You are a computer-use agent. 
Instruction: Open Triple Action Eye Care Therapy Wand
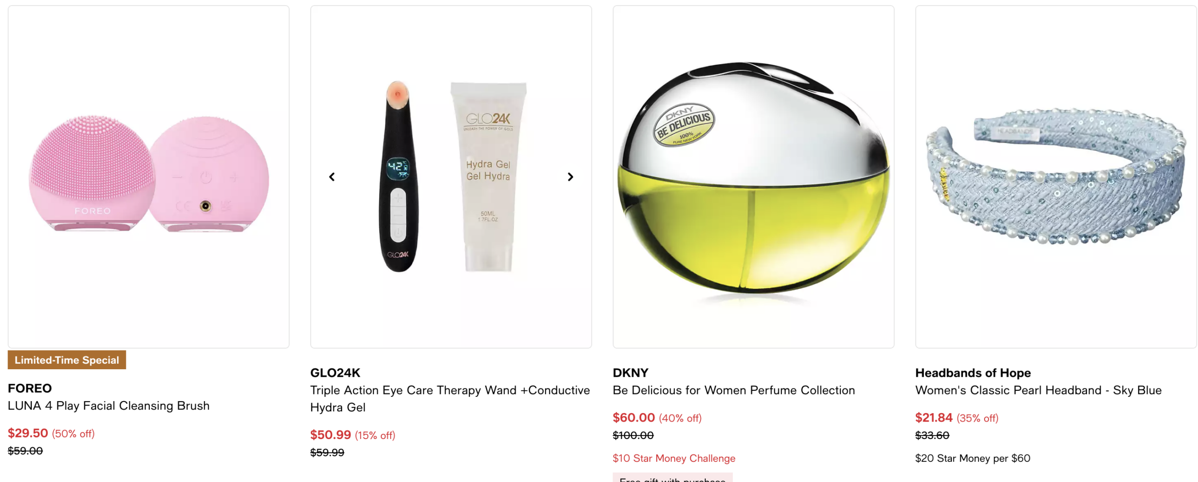pyautogui.click(x=450, y=399)
